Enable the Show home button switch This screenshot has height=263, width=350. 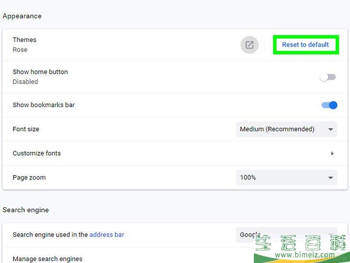click(328, 77)
